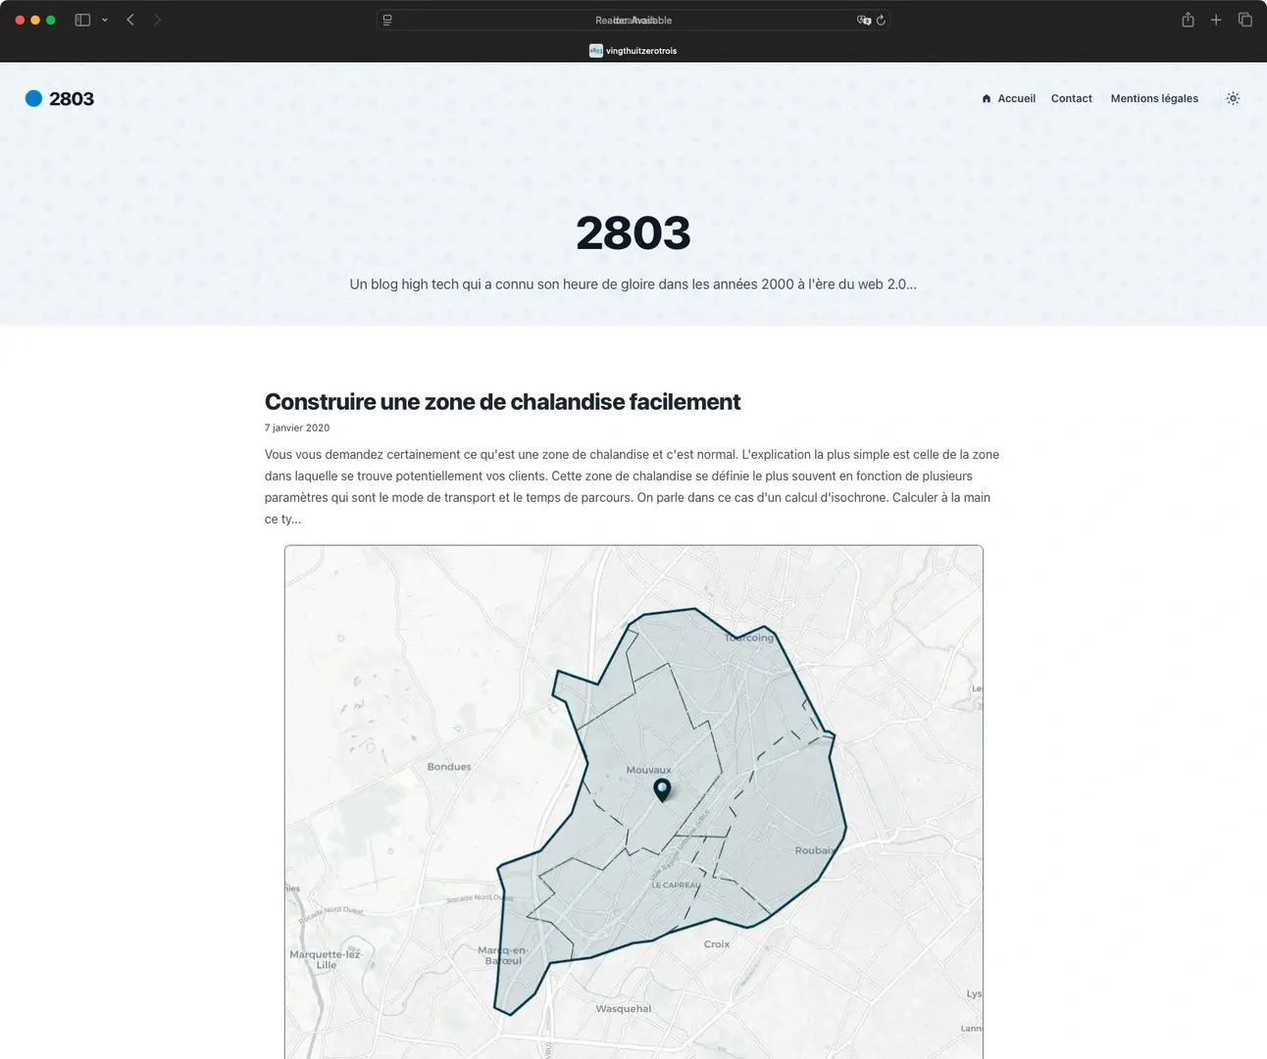
Task: Toggle the light/dark theme sun icon
Action: [1234, 98]
